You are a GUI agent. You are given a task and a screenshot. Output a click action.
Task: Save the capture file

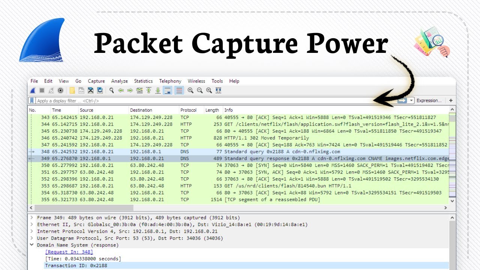(x=81, y=90)
